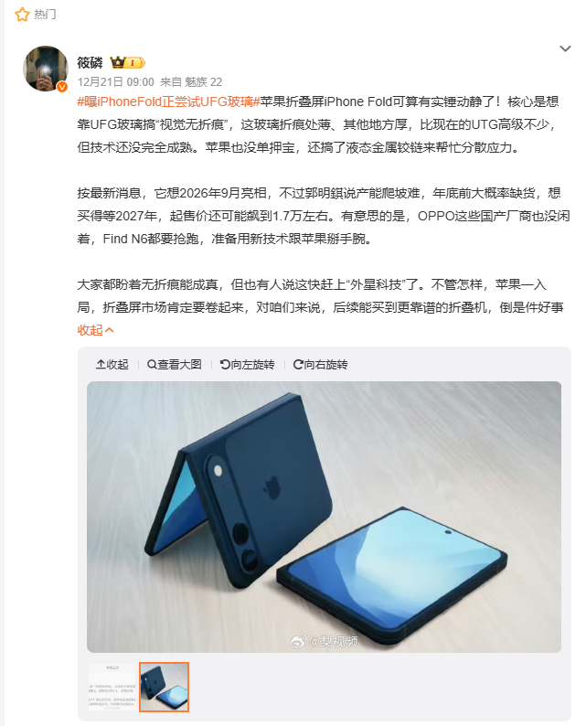Click the main foldable iPhone image
The width and height of the screenshot is (586, 726).
324,517
